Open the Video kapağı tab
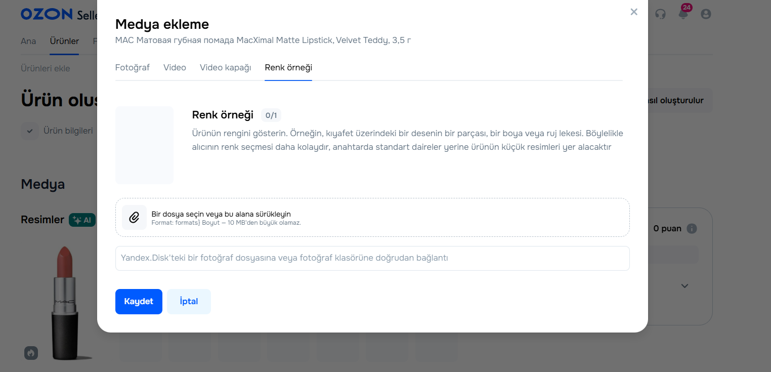The width and height of the screenshot is (771, 372). 226,67
